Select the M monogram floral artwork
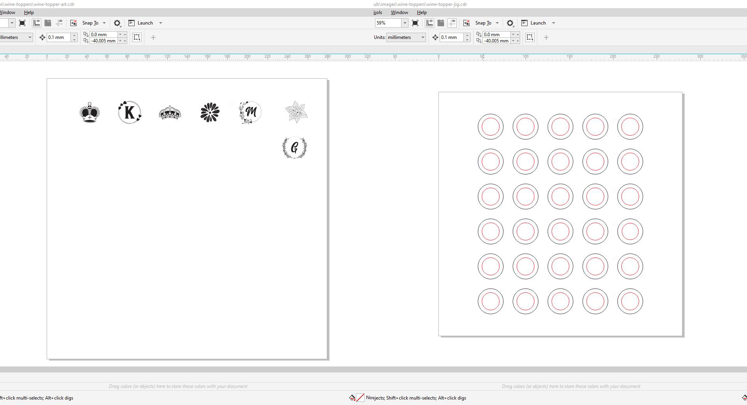This screenshot has height=405, width=747. [250, 113]
